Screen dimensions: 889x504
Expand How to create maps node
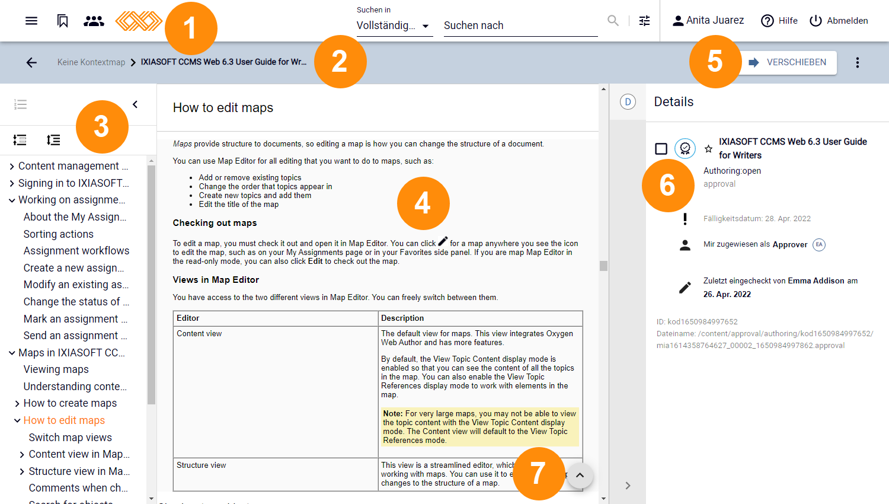(x=17, y=404)
